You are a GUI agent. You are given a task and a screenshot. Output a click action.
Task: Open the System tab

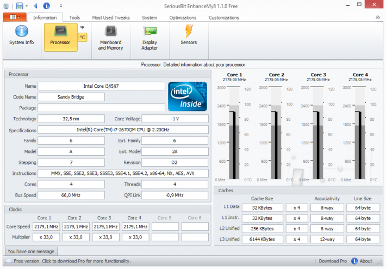pos(149,17)
